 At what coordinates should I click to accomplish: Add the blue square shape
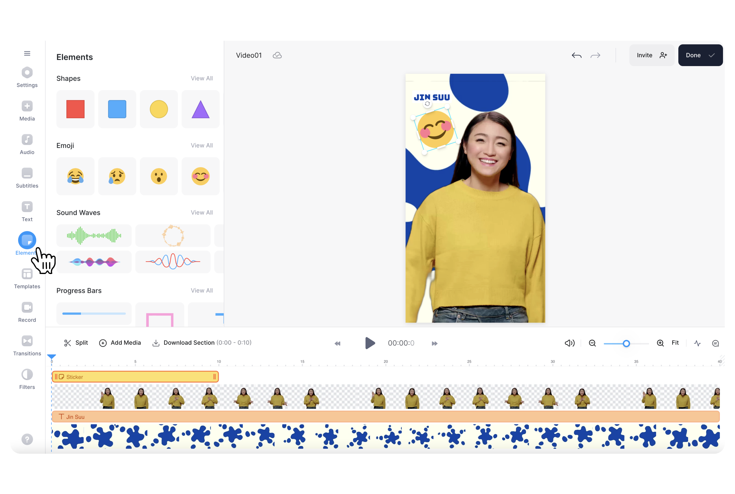[117, 109]
